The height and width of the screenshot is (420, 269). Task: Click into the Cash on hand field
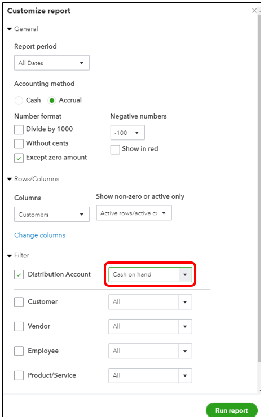point(143,274)
